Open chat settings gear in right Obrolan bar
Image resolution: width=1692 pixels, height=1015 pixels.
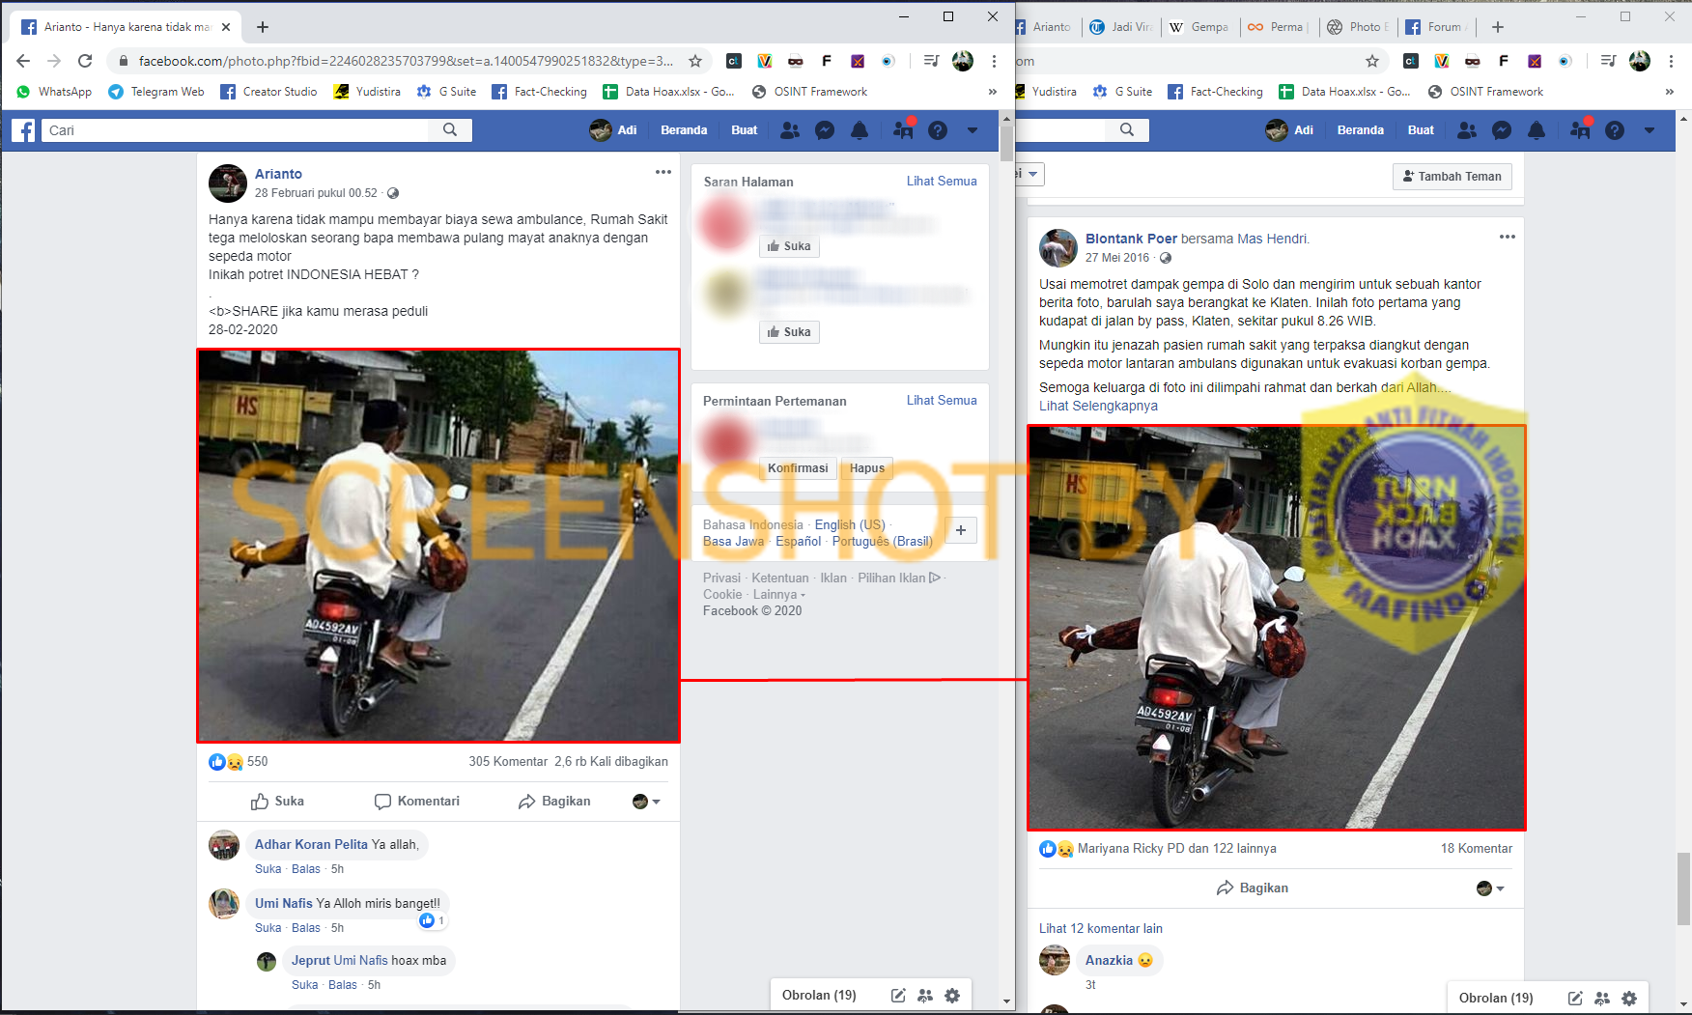[1629, 999]
